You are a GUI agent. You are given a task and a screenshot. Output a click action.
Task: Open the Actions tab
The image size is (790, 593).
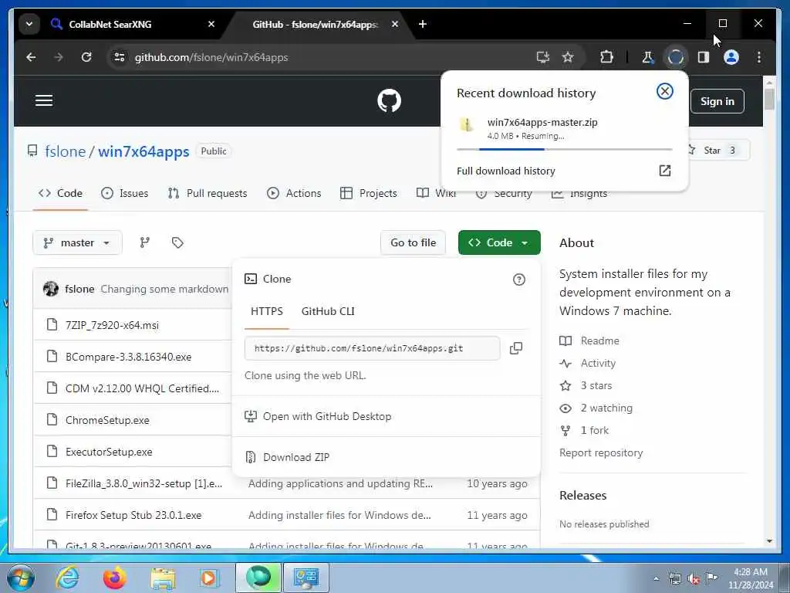point(294,193)
